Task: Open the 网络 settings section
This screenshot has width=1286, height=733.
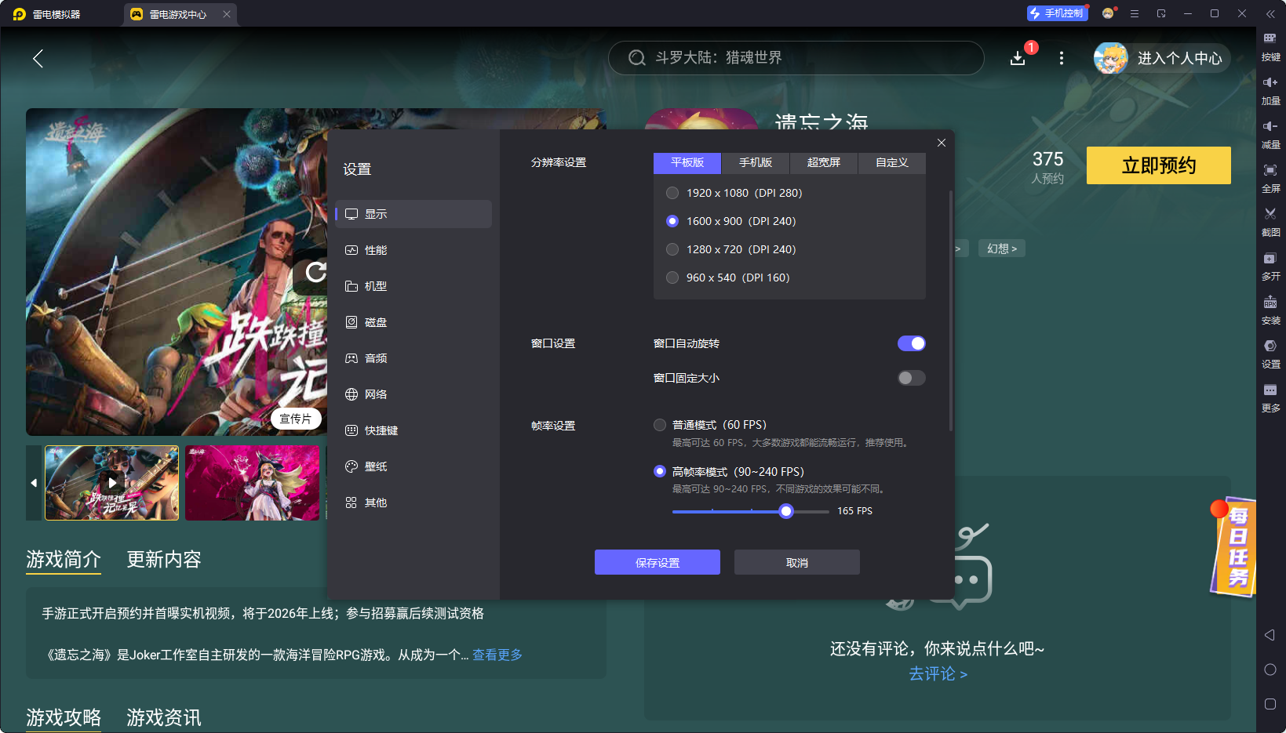Action: point(413,394)
